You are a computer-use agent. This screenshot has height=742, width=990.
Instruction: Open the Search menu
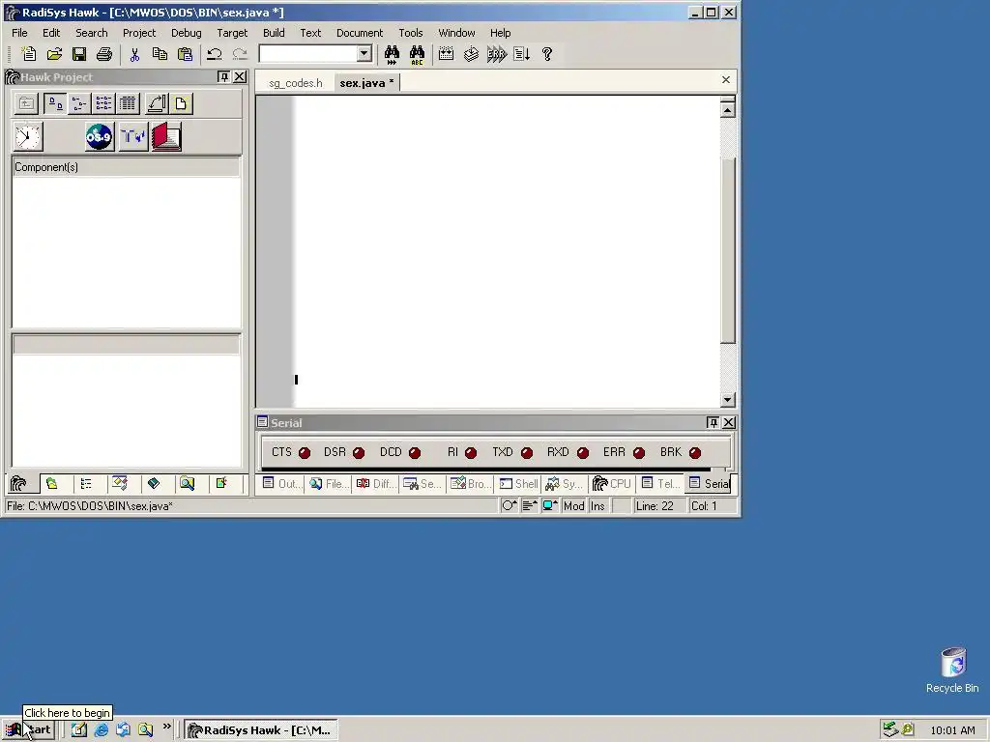[92, 33]
